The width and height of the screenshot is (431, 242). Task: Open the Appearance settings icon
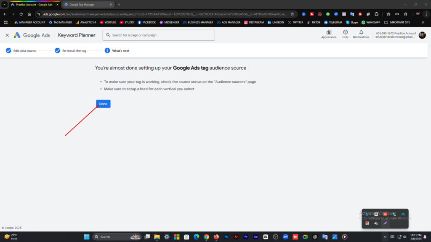click(x=329, y=34)
